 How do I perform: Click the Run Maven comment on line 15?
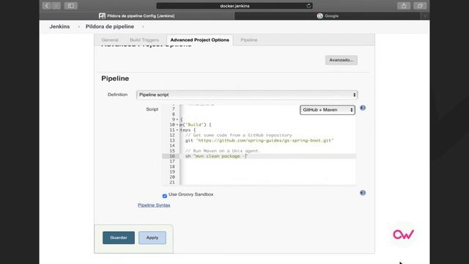[223, 151]
